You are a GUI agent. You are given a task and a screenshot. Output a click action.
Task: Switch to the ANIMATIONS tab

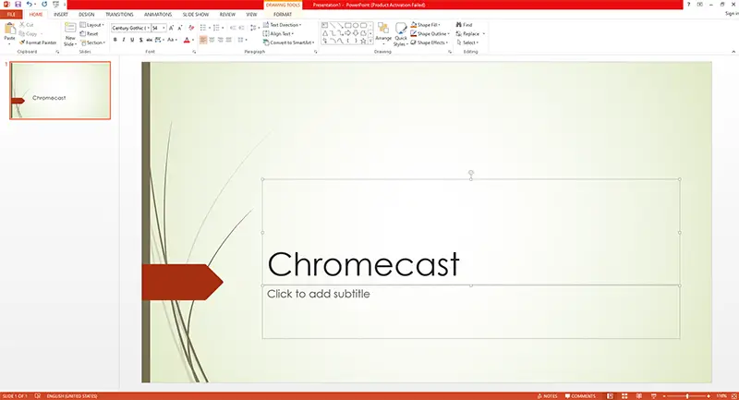(158, 15)
